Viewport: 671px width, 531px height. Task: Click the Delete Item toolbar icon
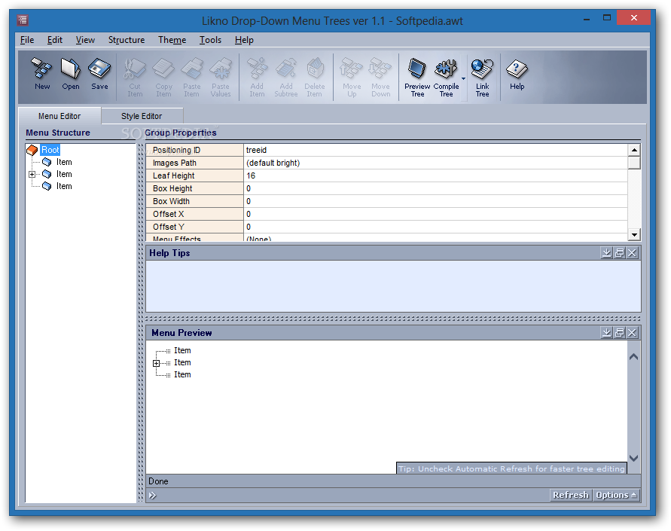tap(315, 78)
